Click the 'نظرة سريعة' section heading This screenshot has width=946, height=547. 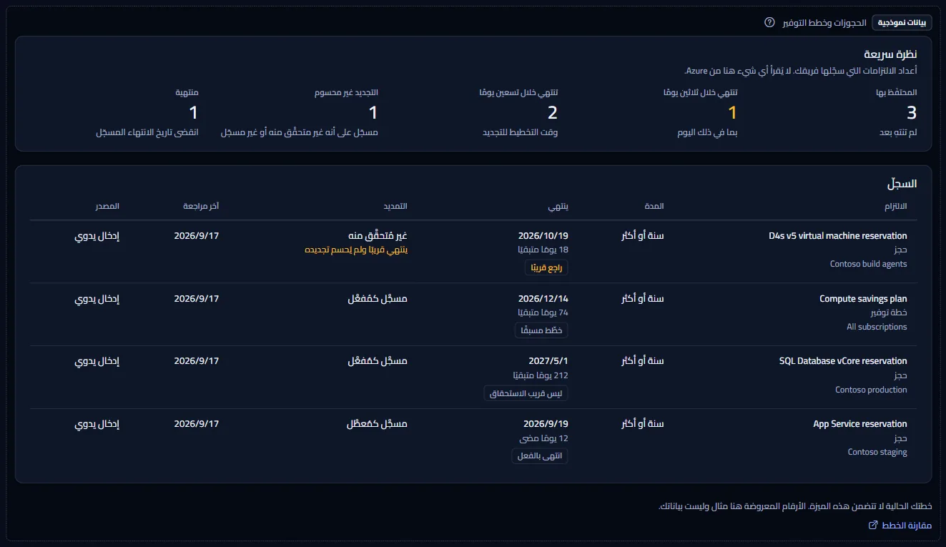891,54
